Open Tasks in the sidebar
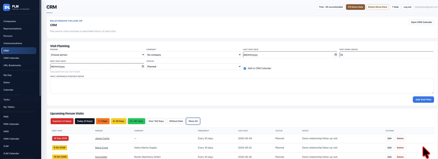The height and width of the screenshot is (159, 438). pyautogui.click(x=7, y=100)
